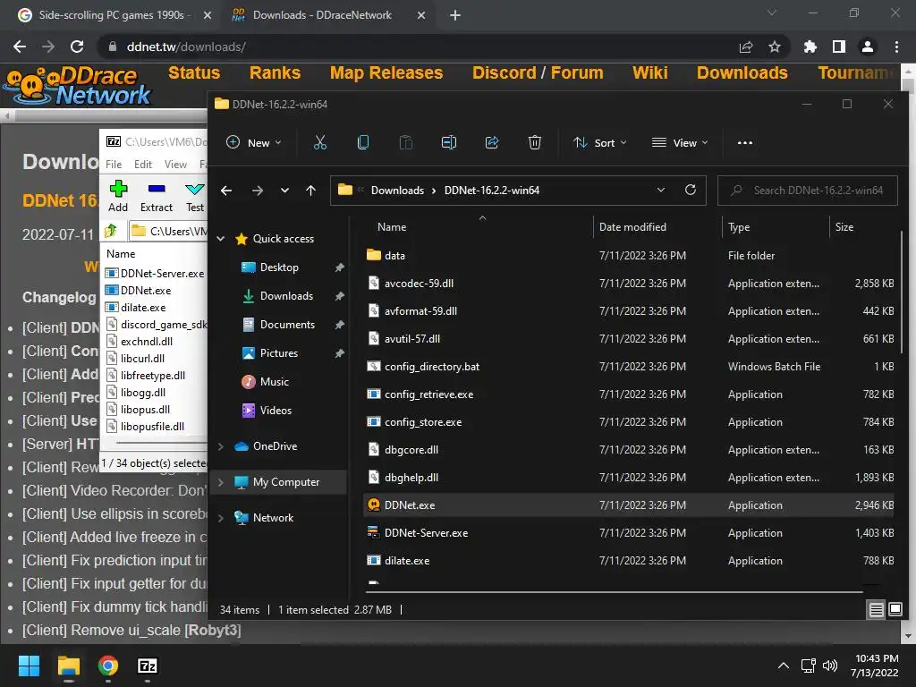Click Chrome address bar URL
Image resolution: width=916 pixels, height=687 pixels.
tap(186, 47)
